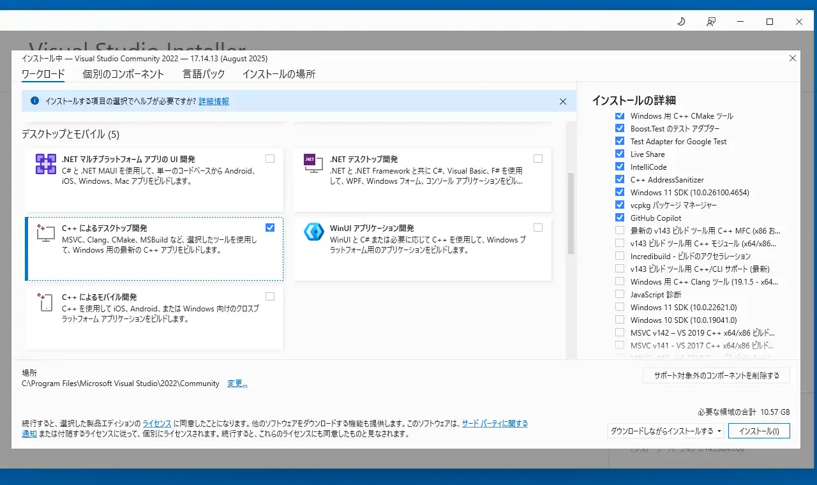Uncheck Windows 11 SDK (10.0.26100.4654)

620,192
